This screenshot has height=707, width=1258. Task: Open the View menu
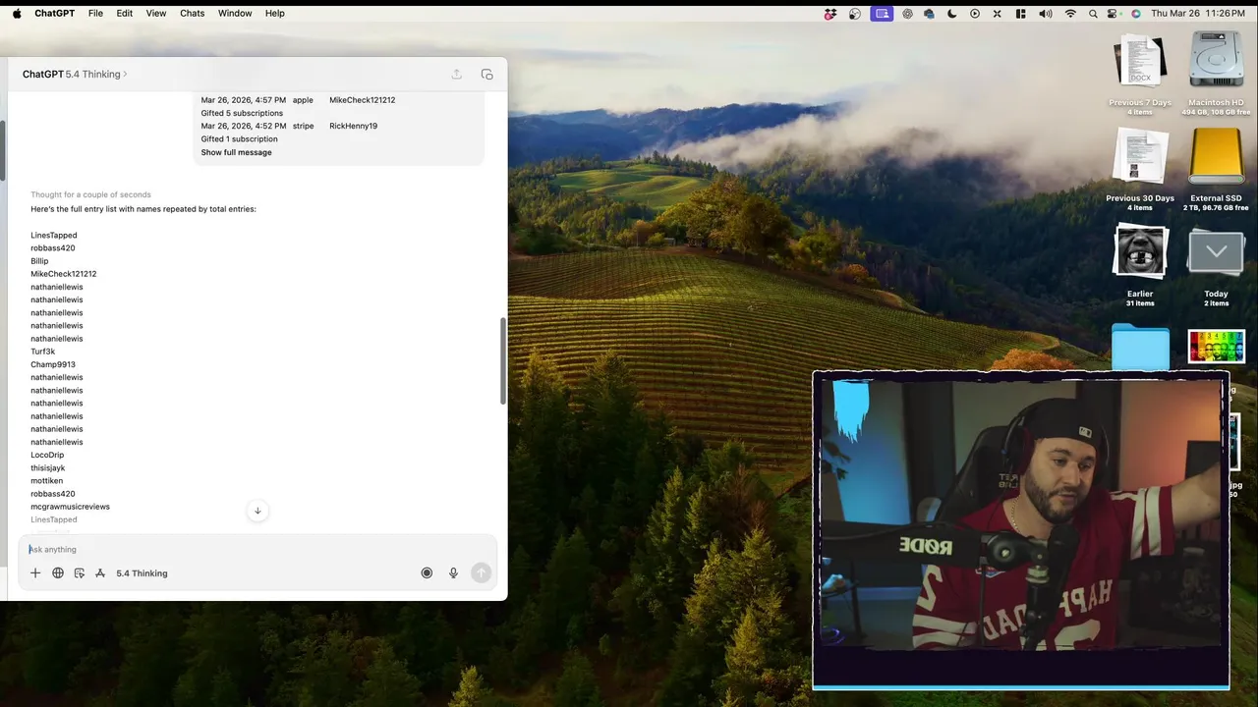(156, 14)
